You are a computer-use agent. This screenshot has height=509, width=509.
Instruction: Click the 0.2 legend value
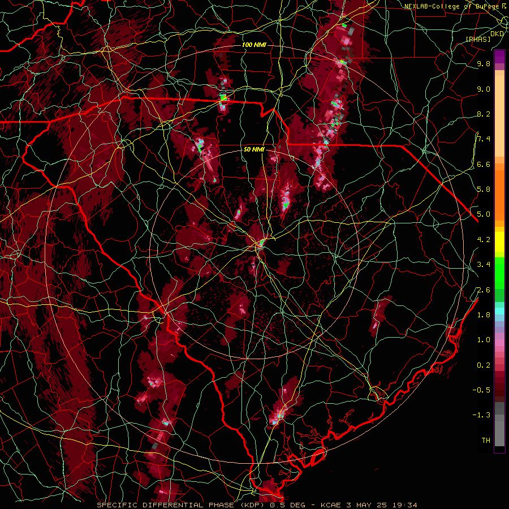coord(484,365)
